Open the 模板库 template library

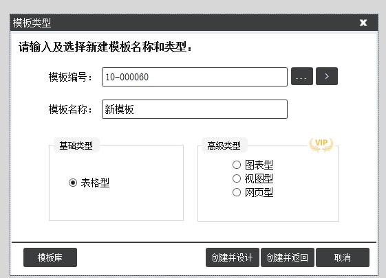pyautogui.click(x=50, y=257)
